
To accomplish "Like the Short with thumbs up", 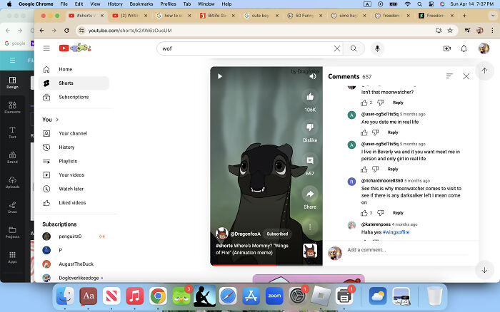I will [x=310, y=96].
